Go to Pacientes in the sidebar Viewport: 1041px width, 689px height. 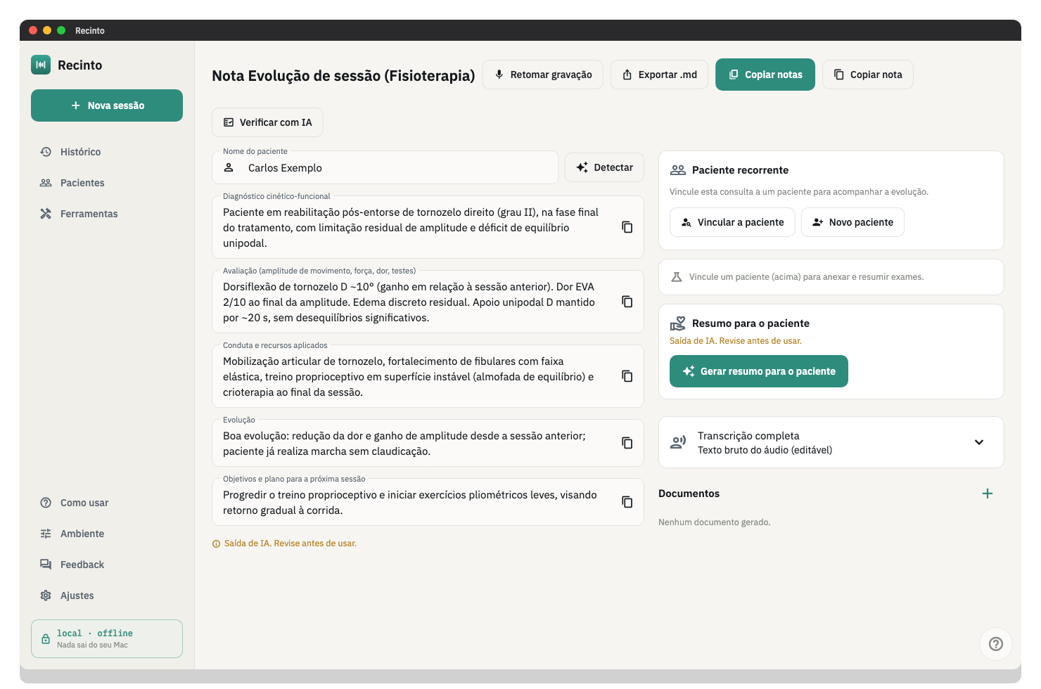(107, 183)
